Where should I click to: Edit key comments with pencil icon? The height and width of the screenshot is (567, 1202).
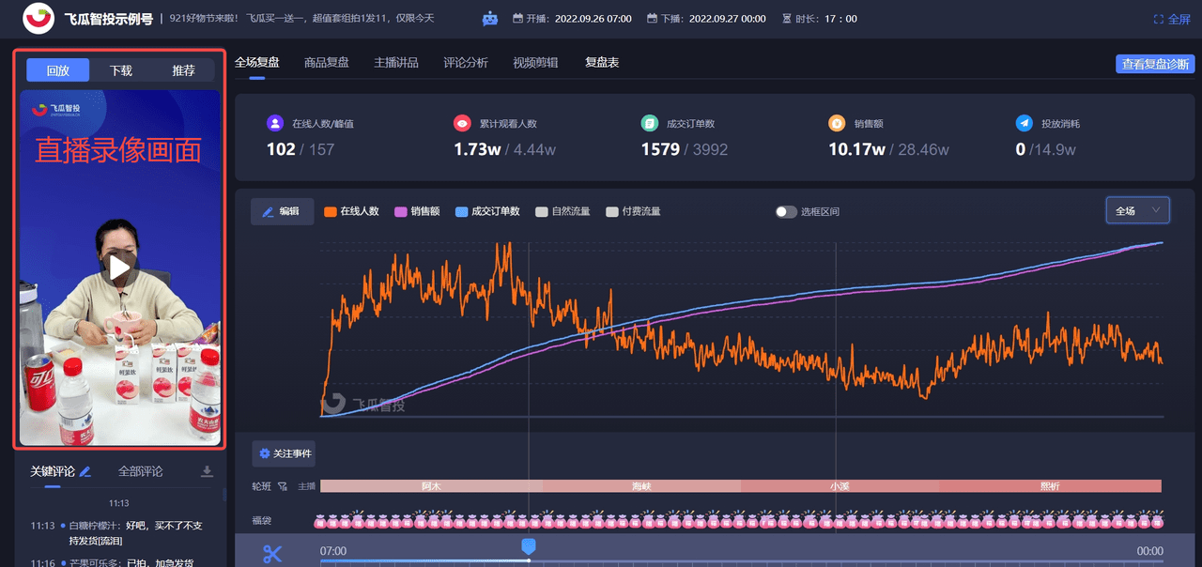click(x=85, y=472)
